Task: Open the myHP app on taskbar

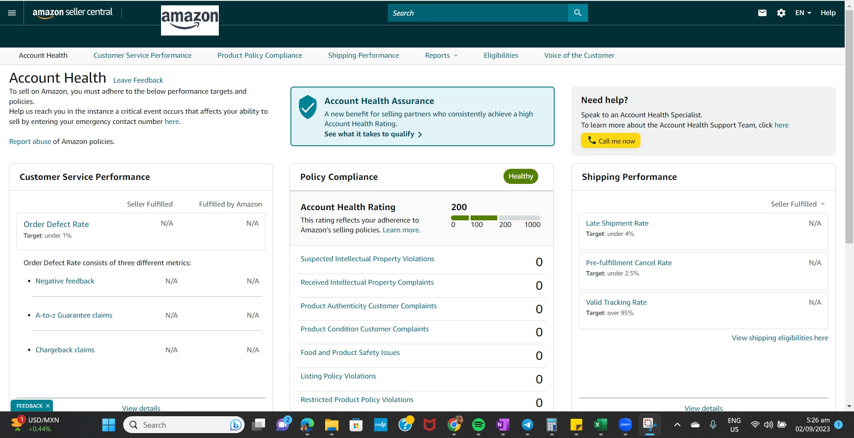Action: 380,425
